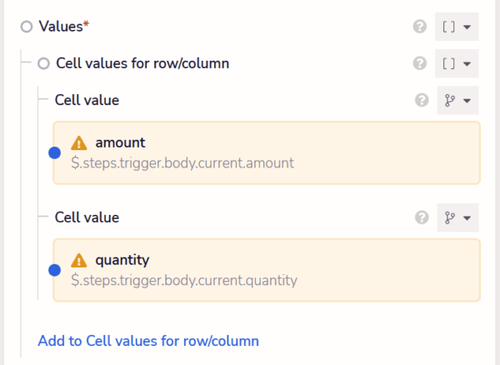The height and width of the screenshot is (365, 500).
Task: Click warning icon beside quantity
Action: click(x=79, y=261)
